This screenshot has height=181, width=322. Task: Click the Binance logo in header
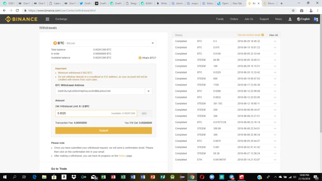(21, 19)
